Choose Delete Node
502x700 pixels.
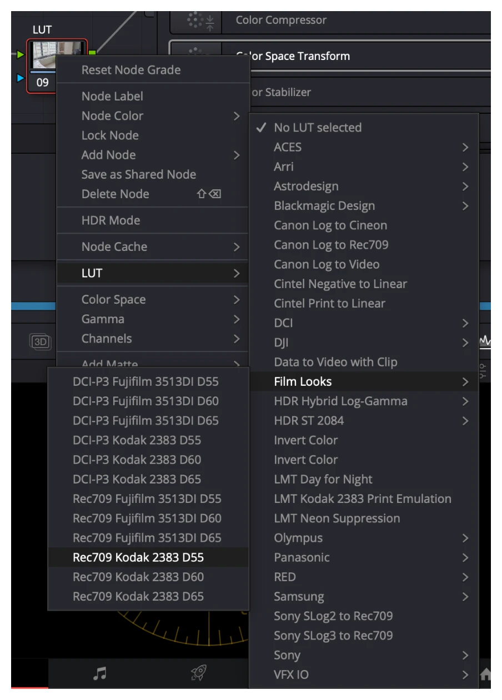tap(153, 194)
